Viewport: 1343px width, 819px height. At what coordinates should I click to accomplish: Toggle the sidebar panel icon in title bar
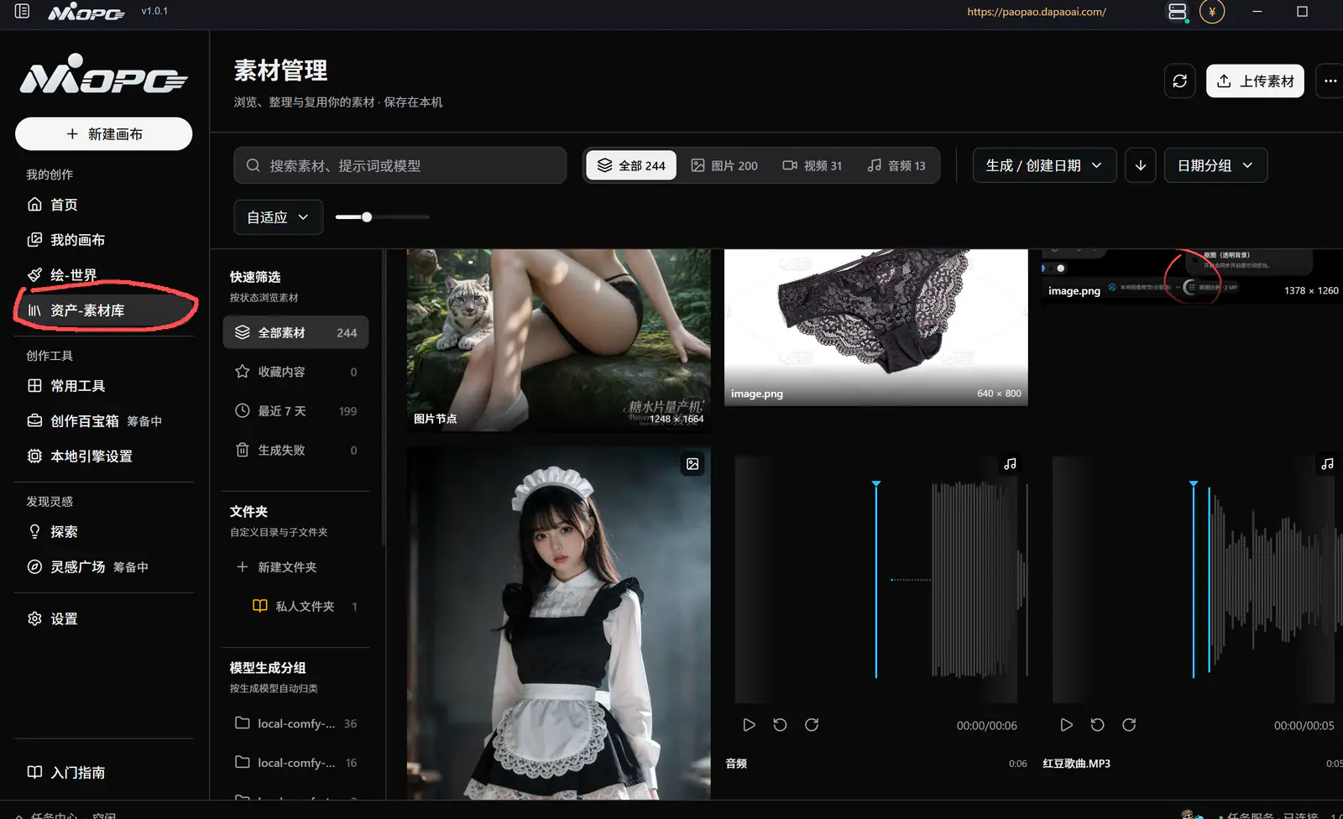coord(22,12)
